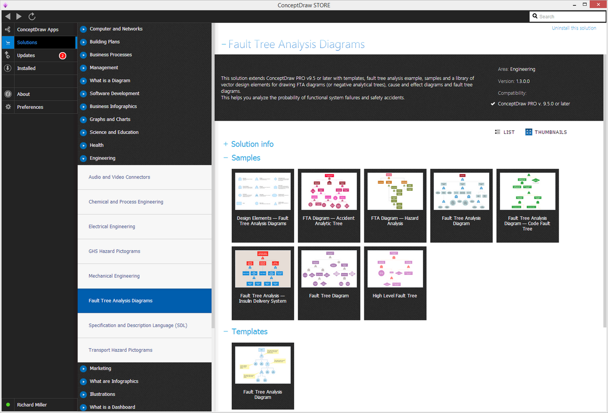Collapse the Templates section
Viewport: 608px width, 413px height.
coord(226,332)
